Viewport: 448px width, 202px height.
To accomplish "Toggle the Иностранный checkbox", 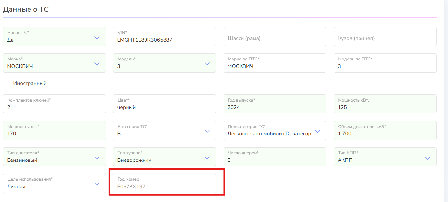I will (x=7, y=83).
